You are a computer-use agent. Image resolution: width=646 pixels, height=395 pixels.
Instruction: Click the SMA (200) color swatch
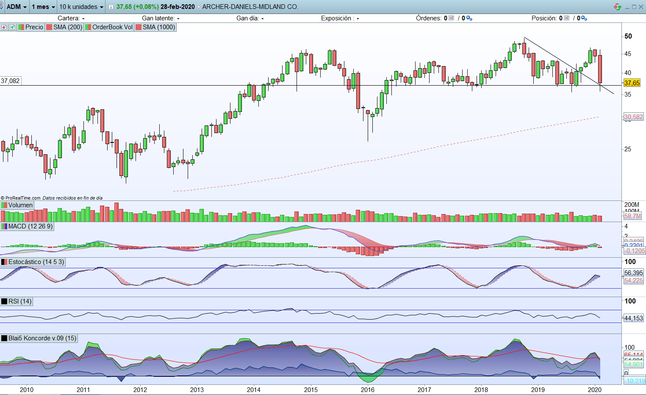pyautogui.click(x=49, y=27)
